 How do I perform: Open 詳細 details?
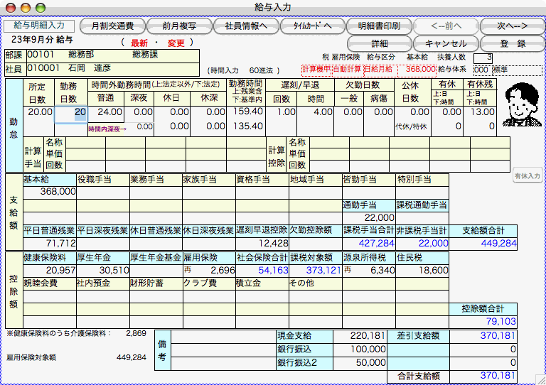coord(378,43)
